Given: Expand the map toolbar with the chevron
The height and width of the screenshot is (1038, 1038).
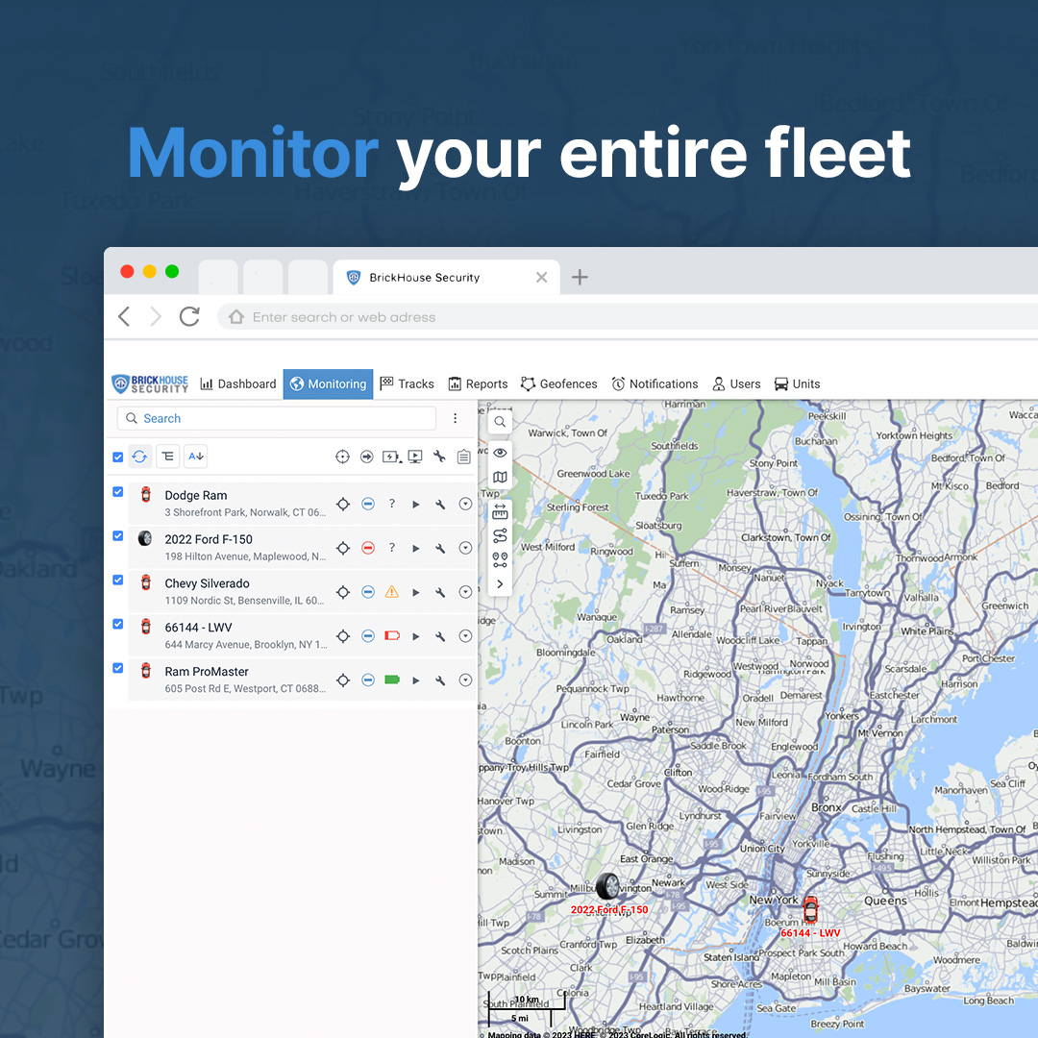Looking at the screenshot, I should (499, 582).
